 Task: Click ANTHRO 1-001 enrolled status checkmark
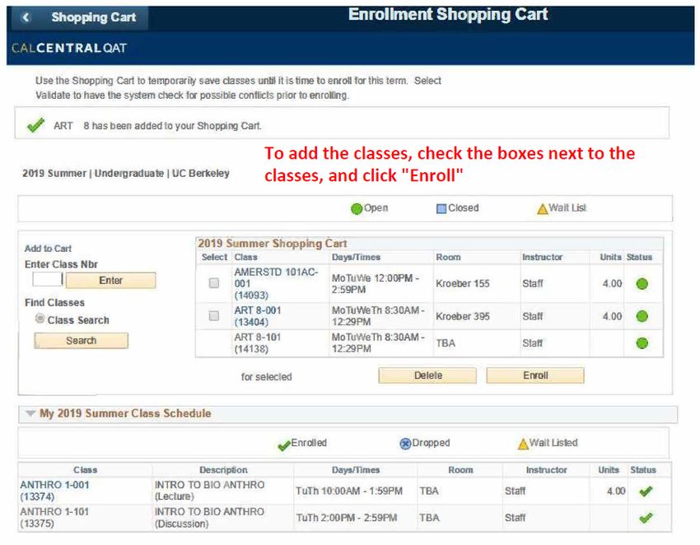tap(646, 491)
